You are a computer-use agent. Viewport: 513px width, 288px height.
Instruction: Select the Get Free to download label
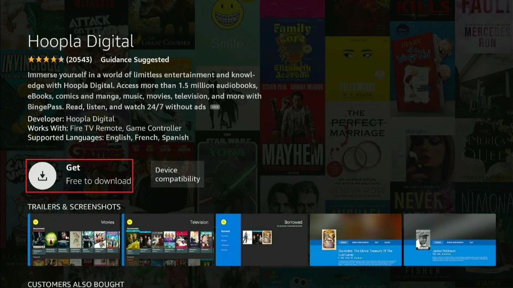click(x=98, y=175)
